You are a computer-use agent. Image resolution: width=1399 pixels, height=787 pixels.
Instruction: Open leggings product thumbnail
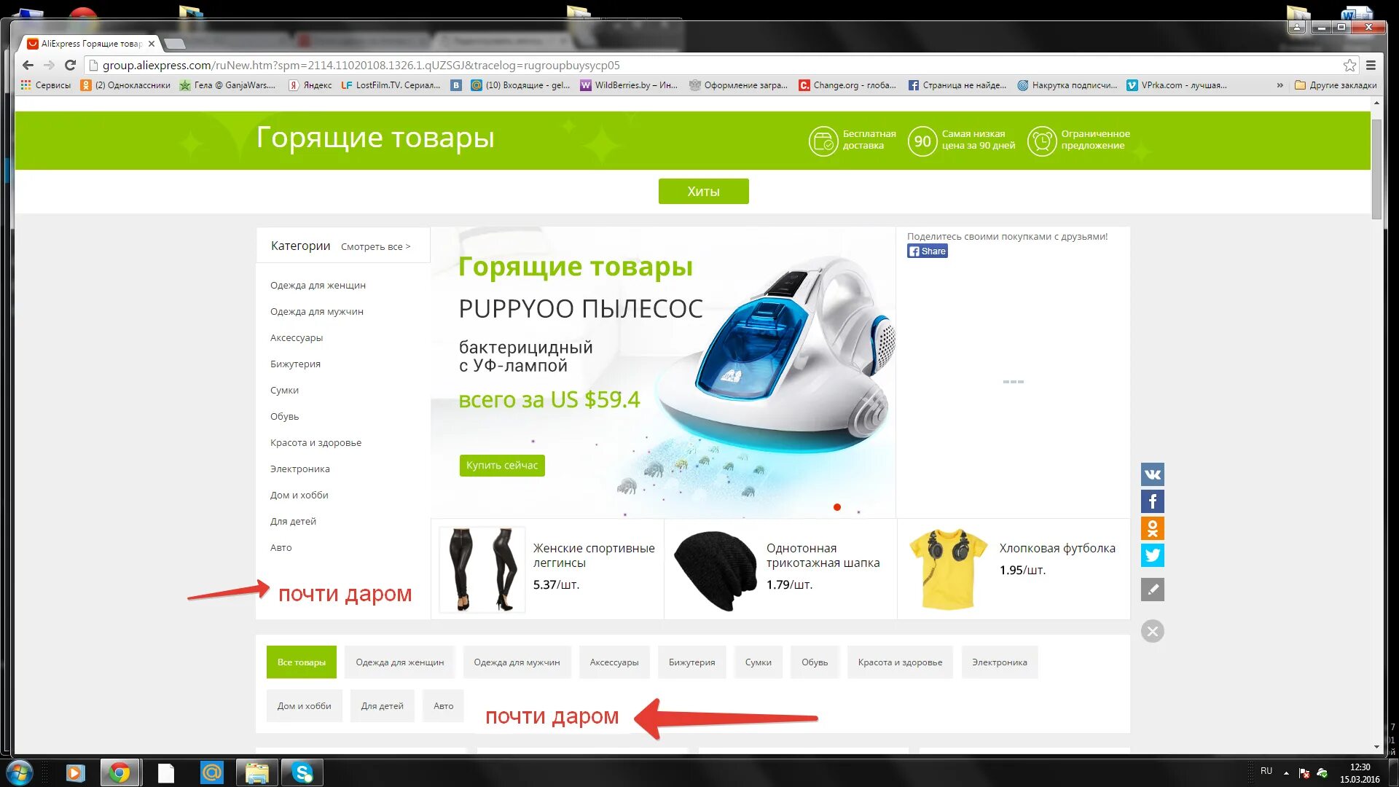pyautogui.click(x=482, y=569)
